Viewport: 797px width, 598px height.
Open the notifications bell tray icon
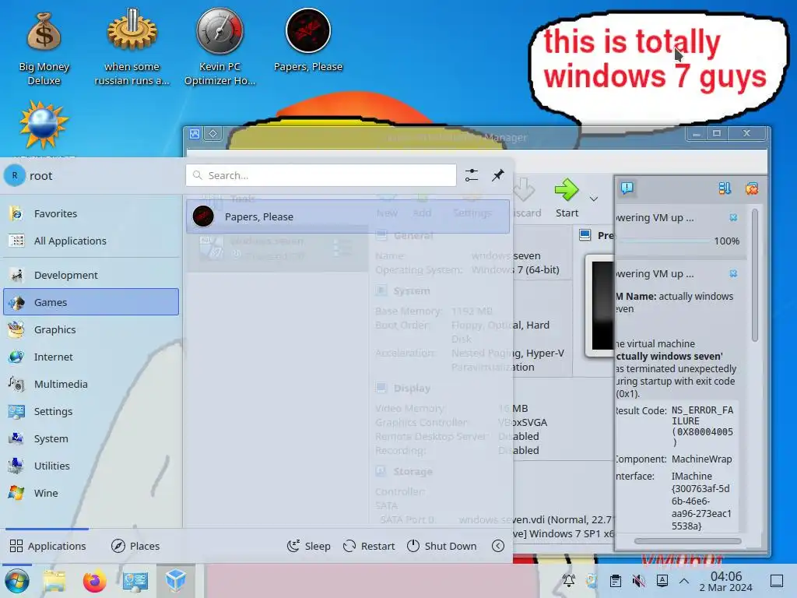pyautogui.click(x=568, y=581)
